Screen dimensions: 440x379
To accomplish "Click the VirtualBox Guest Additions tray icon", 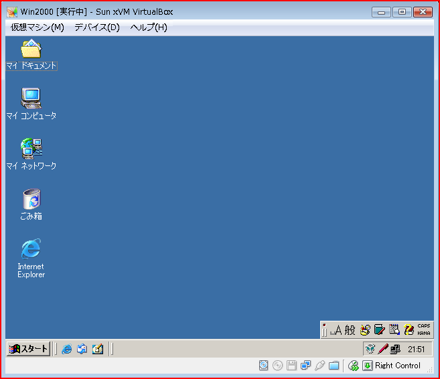I will pos(370,349).
